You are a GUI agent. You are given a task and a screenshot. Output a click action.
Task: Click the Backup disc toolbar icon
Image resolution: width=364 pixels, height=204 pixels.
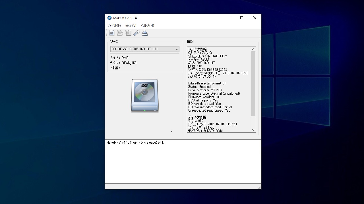pos(128,33)
